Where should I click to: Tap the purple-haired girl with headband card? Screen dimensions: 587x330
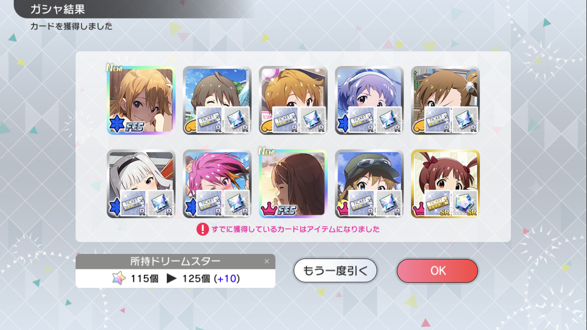(x=369, y=100)
